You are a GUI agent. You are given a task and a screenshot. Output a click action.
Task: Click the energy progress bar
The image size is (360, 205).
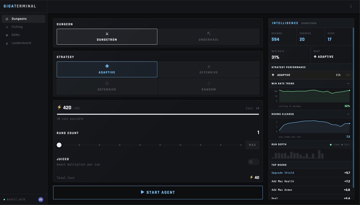pos(158,114)
